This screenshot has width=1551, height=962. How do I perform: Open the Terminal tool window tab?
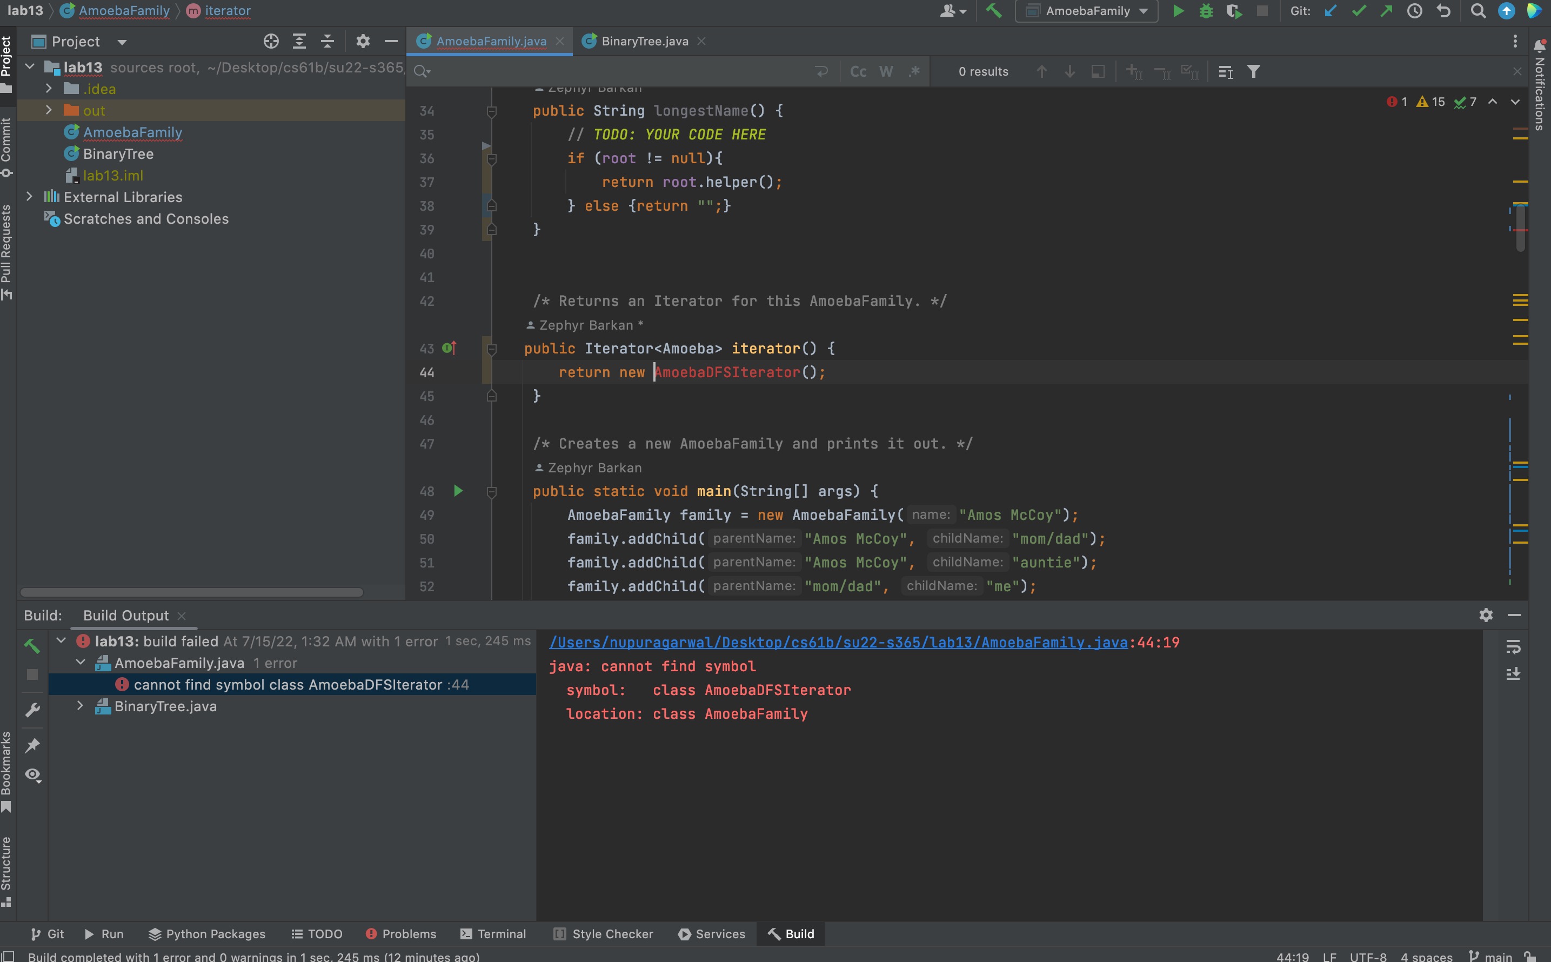[493, 933]
